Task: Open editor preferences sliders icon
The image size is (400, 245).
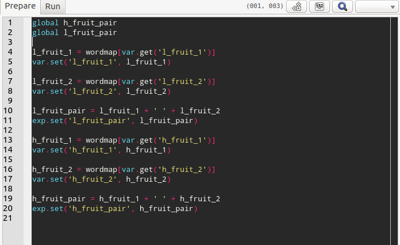Action: [320, 6]
